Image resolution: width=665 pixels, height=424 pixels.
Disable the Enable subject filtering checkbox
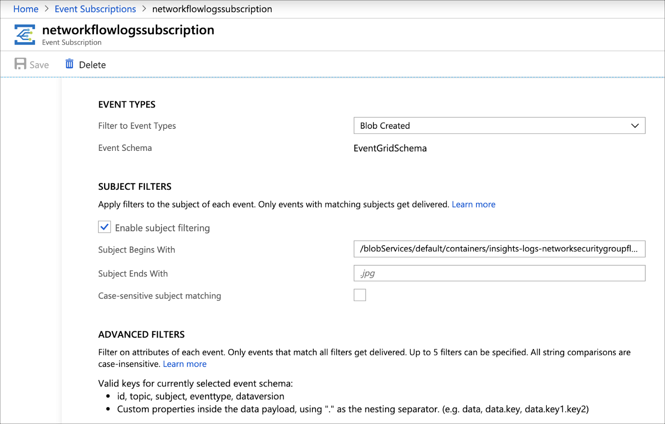tap(104, 227)
